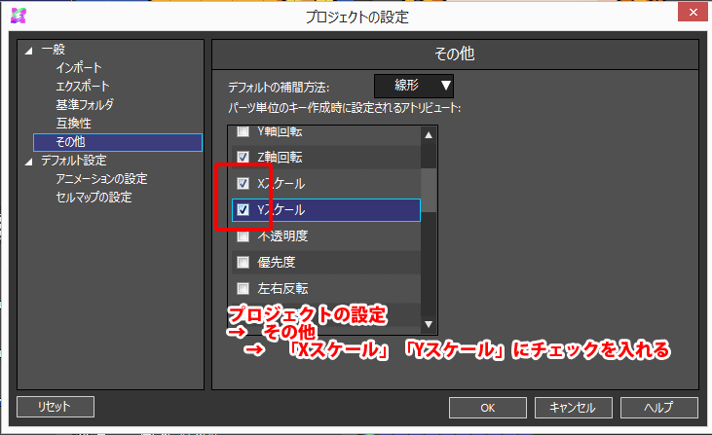Open セルマップの設定 page
Screen dimensions: 712x435
(94, 198)
